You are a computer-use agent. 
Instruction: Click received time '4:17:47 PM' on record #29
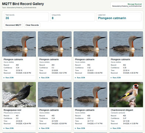coord(98,123)
